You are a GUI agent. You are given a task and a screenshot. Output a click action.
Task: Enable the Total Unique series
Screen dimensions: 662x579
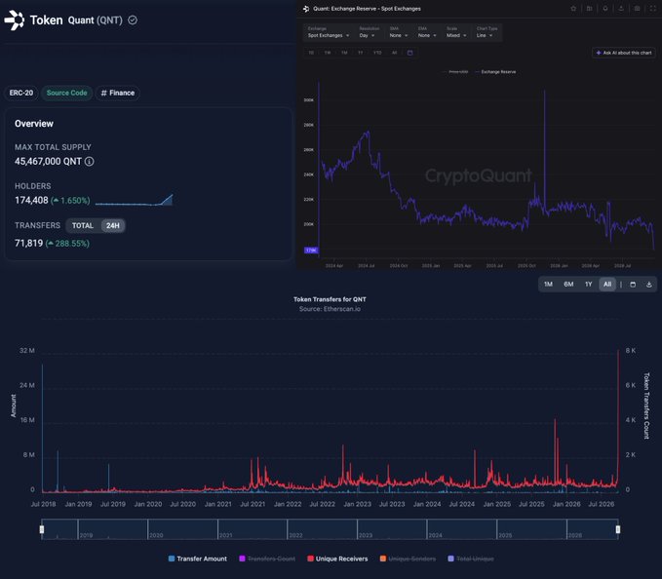(x=470, y=559)
